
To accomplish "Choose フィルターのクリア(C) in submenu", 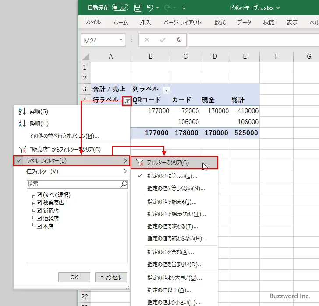I will (x=174, y=163).
